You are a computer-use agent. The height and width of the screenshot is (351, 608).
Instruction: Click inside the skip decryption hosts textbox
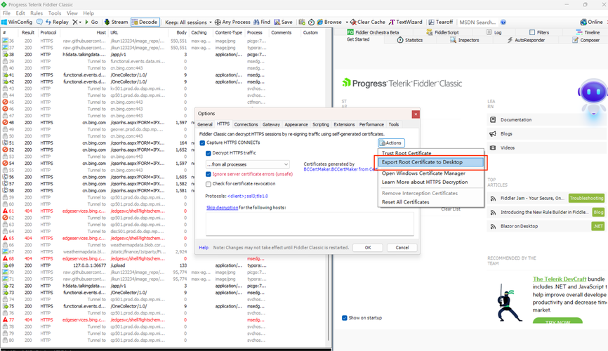tap(310, 224)
